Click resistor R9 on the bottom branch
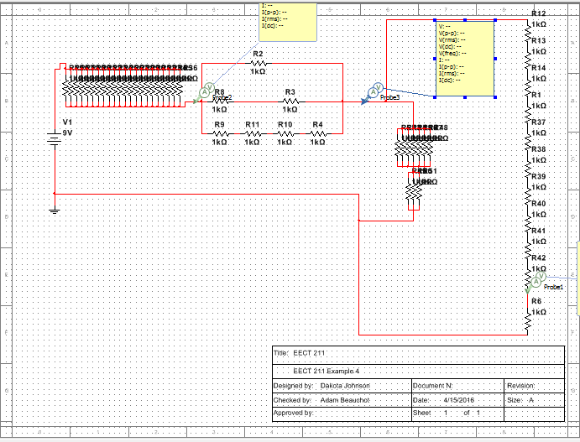The width and height of the screenshot is (580, 442). [219, 133]
